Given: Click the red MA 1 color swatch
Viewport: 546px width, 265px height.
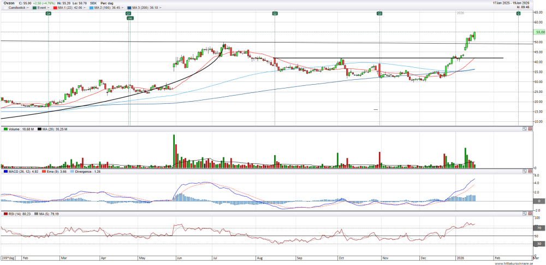Looking at the screenshot, I should (55, 7).
